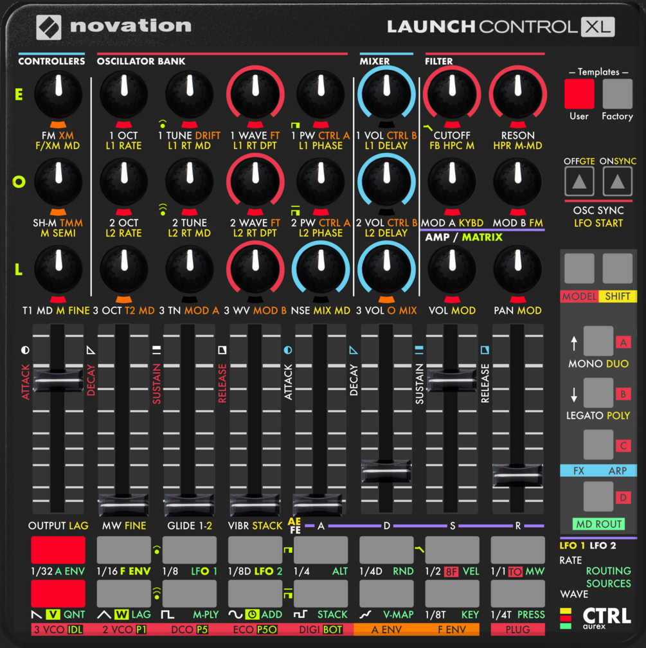Toggle the 1/4 ALT pad

(x=321, y=550)
